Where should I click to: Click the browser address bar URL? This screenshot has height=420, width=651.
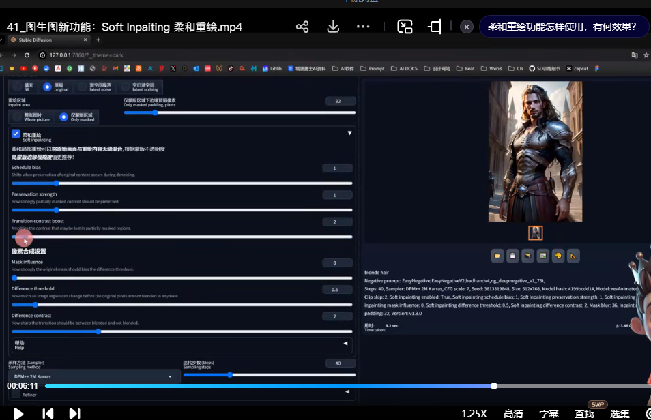(87, 55)
